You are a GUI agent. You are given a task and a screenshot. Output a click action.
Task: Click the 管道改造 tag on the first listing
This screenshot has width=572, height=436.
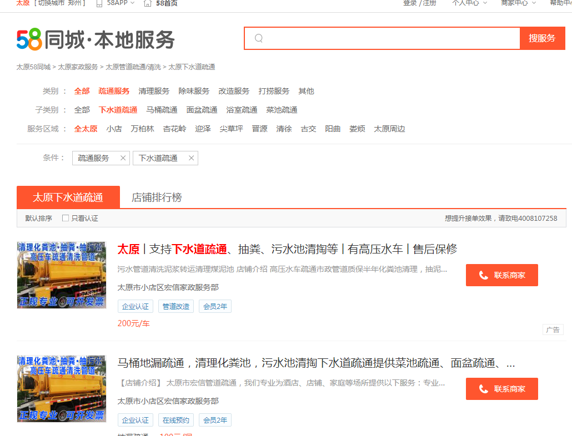[176, 306]
